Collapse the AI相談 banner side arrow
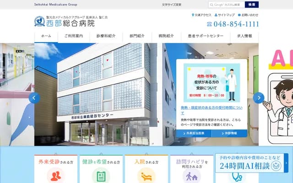 [x=286, y=163]
